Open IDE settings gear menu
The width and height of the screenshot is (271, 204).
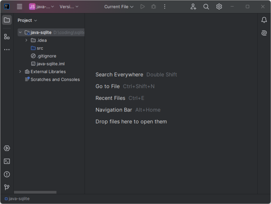[219, 7]
